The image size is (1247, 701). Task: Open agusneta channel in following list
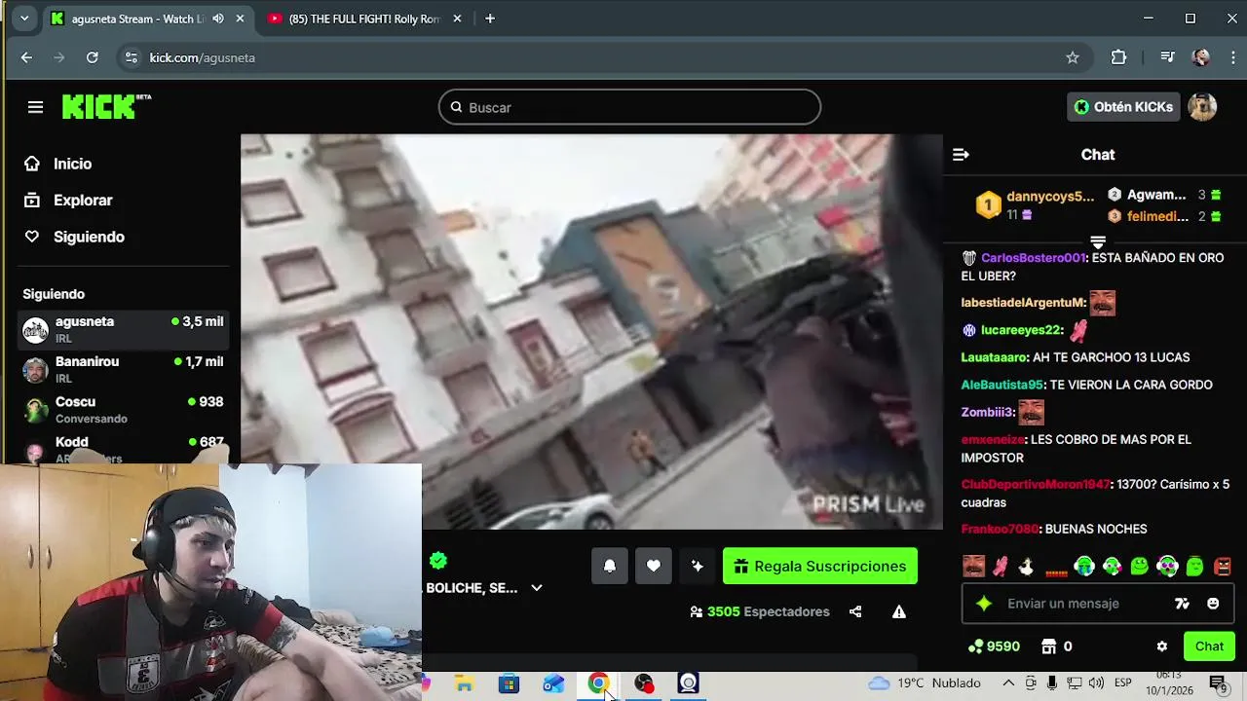click(124, 329)
